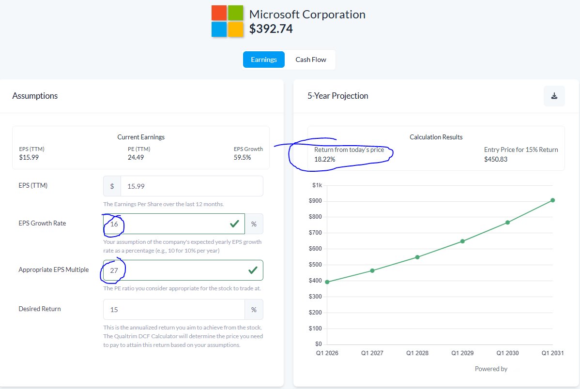Click the Appropriate EPS Multiple field label
The width and height of the screenshot is (580, 389).
point(54,269)
